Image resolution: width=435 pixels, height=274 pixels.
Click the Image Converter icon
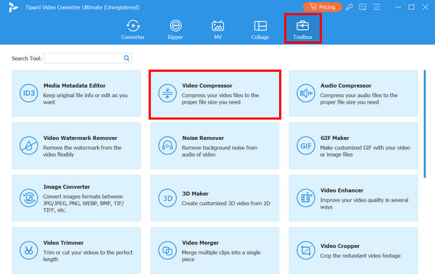[29, 198]
